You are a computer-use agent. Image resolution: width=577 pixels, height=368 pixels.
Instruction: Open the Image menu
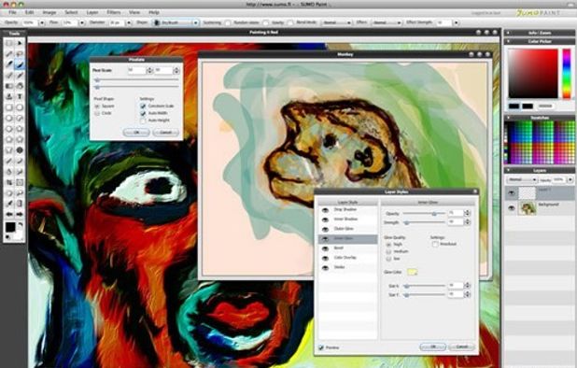pos(49,12)
